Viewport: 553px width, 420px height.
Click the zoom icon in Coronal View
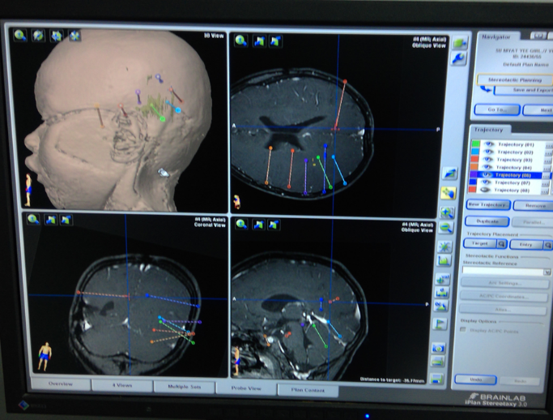33,220
